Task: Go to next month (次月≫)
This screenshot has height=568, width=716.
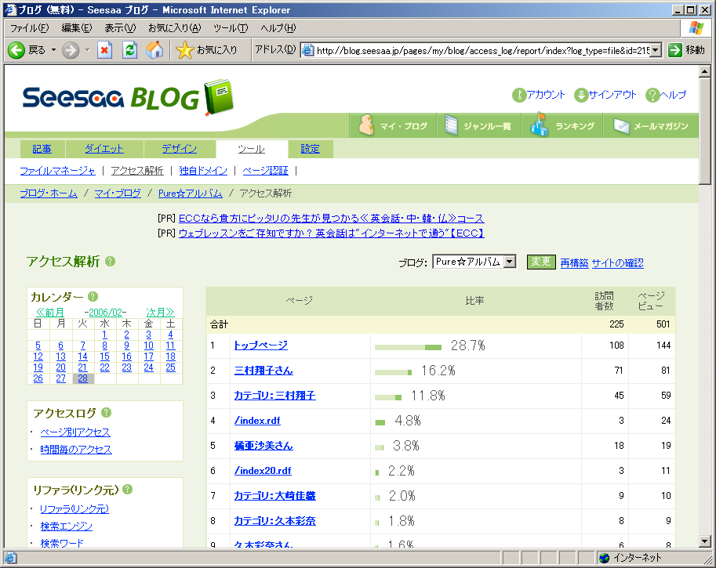Action: tap(160, 312)
